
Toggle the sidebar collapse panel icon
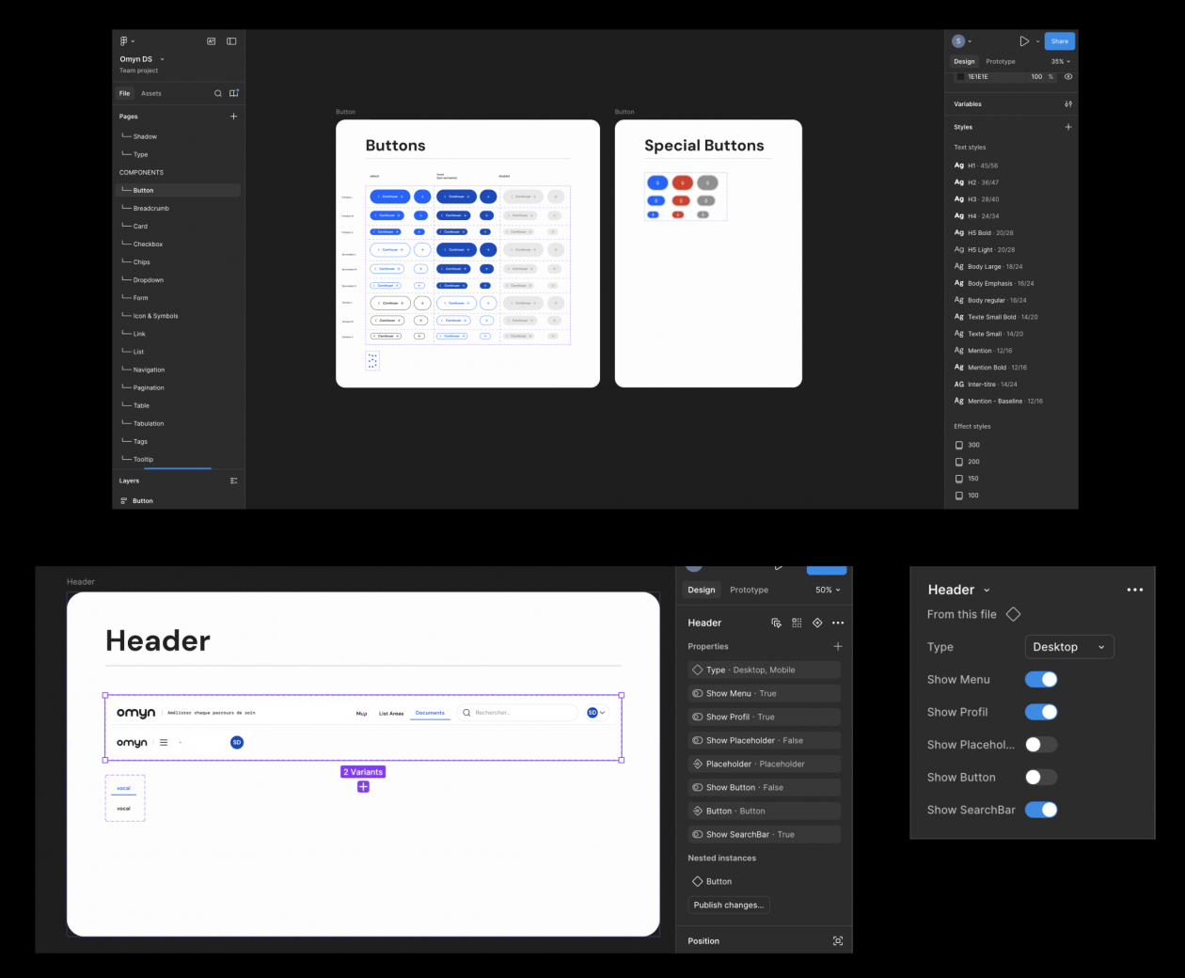coord(231,41)
